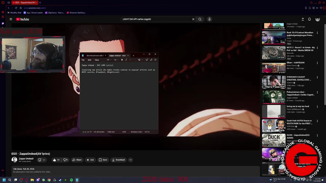Open DUCK! - ZappaUndead thumbnail

point(274,140)
